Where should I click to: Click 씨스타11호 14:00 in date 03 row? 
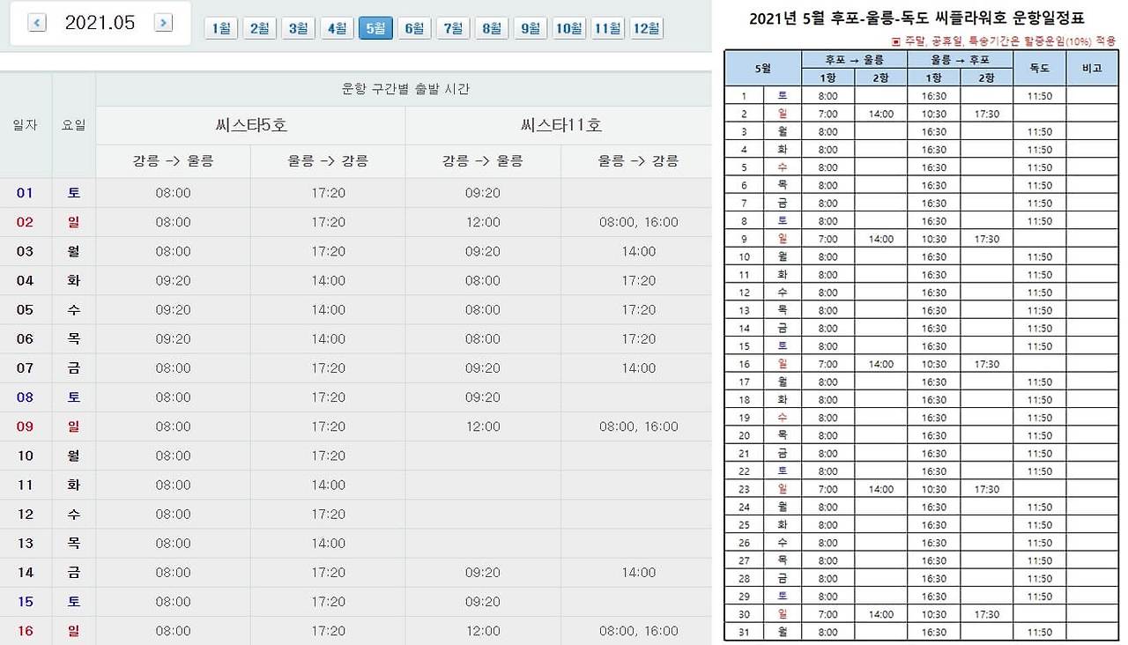(x=639, y=251)
